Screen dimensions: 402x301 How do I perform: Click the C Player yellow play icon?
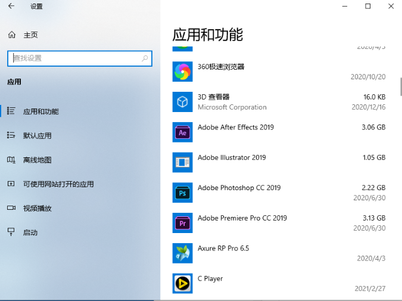[182, 283]
